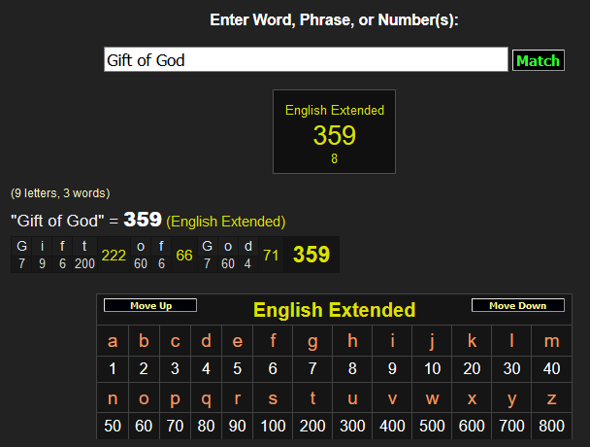The width and height of the screenshot is (590, 447).
Task: Click the Move Down button
Action: point(517,306)
